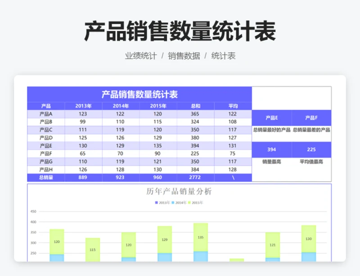Click the 2015年 column header in the table
The height and width of the screenshot is (276, 360).
click(x=158, y=106)
